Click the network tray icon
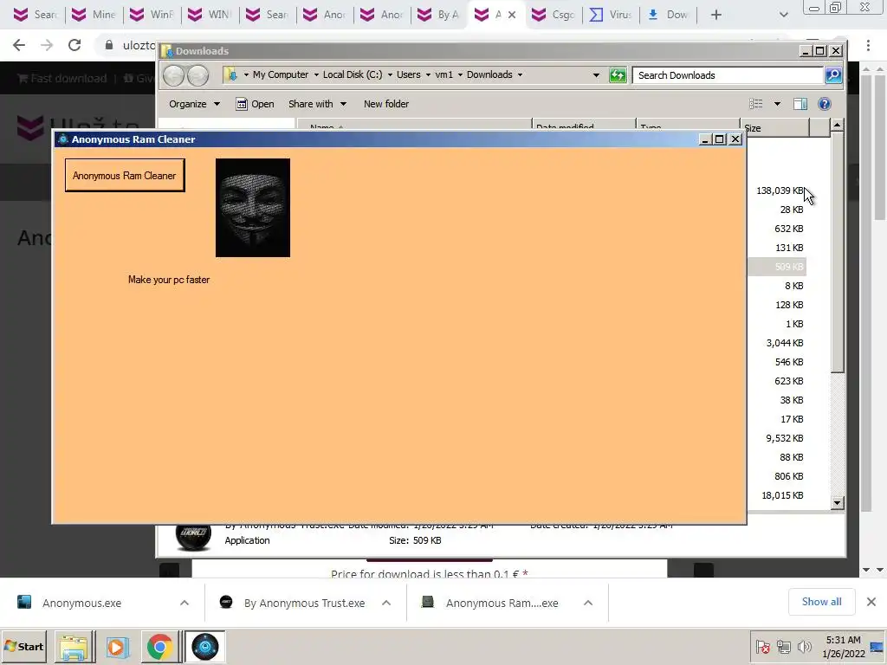 coord(783,647)
